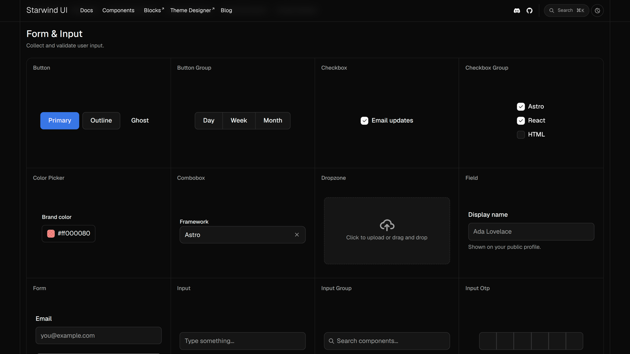Open the Theme Designer link
Screen dimensions: 630x354
click(192, 11)
